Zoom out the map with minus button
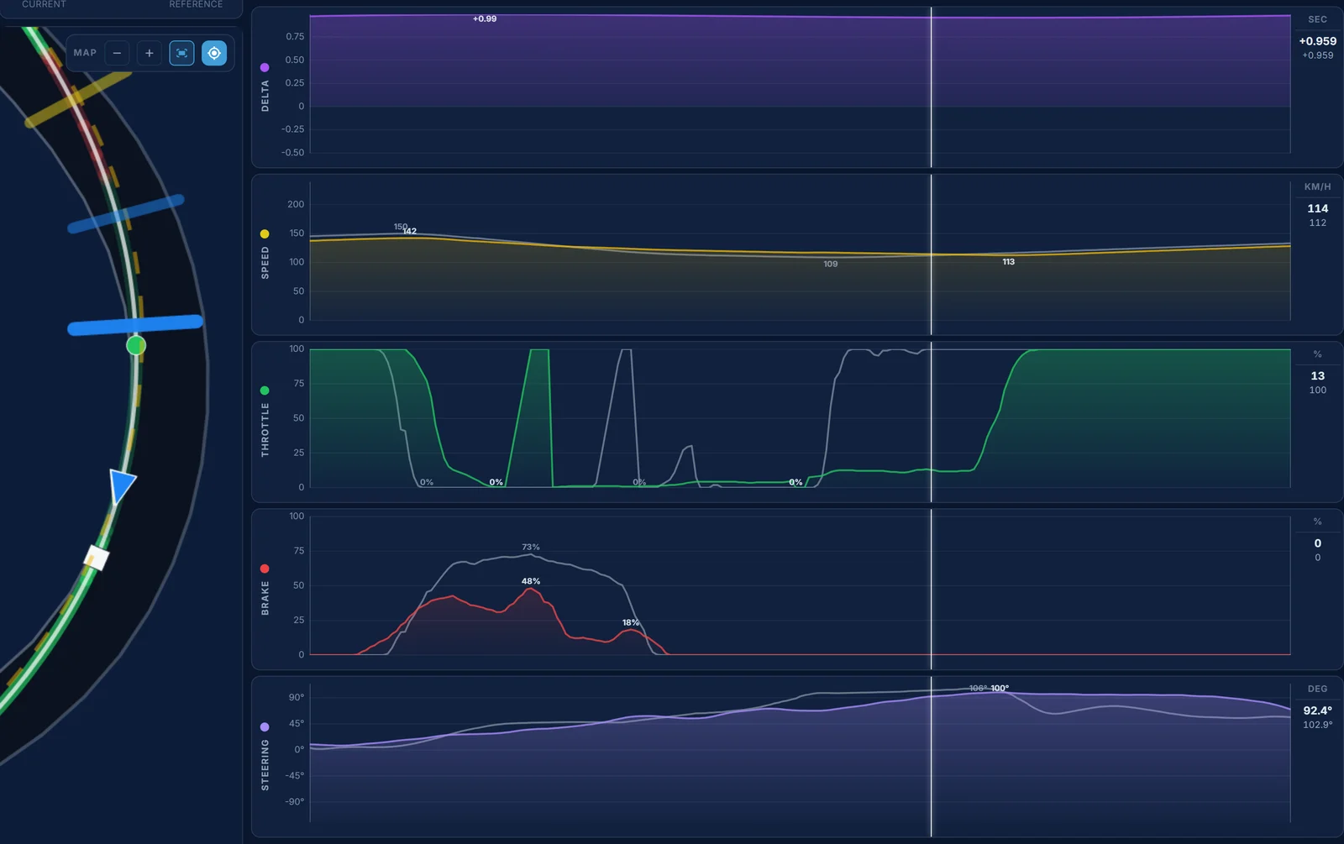The height and width of the screenshot is (844, 1344). (117, 53)
